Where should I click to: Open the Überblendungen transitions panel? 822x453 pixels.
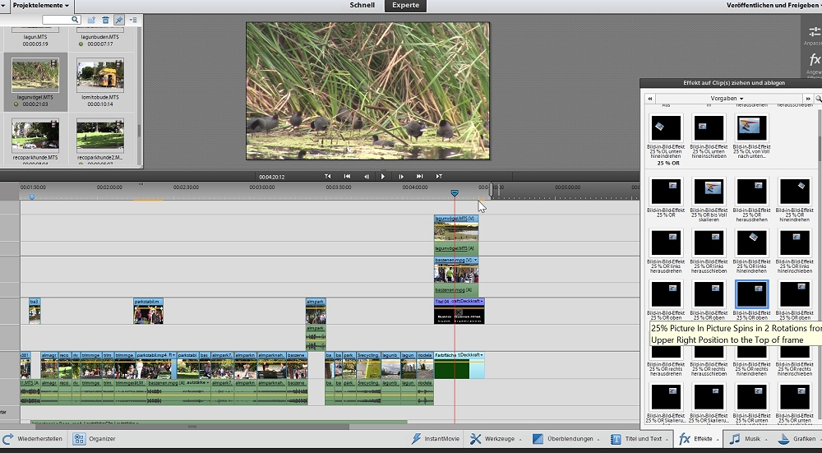[x=566, y=439]
